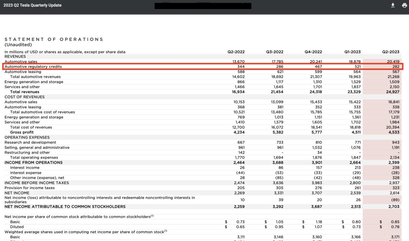Click the 'Other income (expense), net' row label
The width and height of the screenshot is (409, 241).
[x=37, y=178]
